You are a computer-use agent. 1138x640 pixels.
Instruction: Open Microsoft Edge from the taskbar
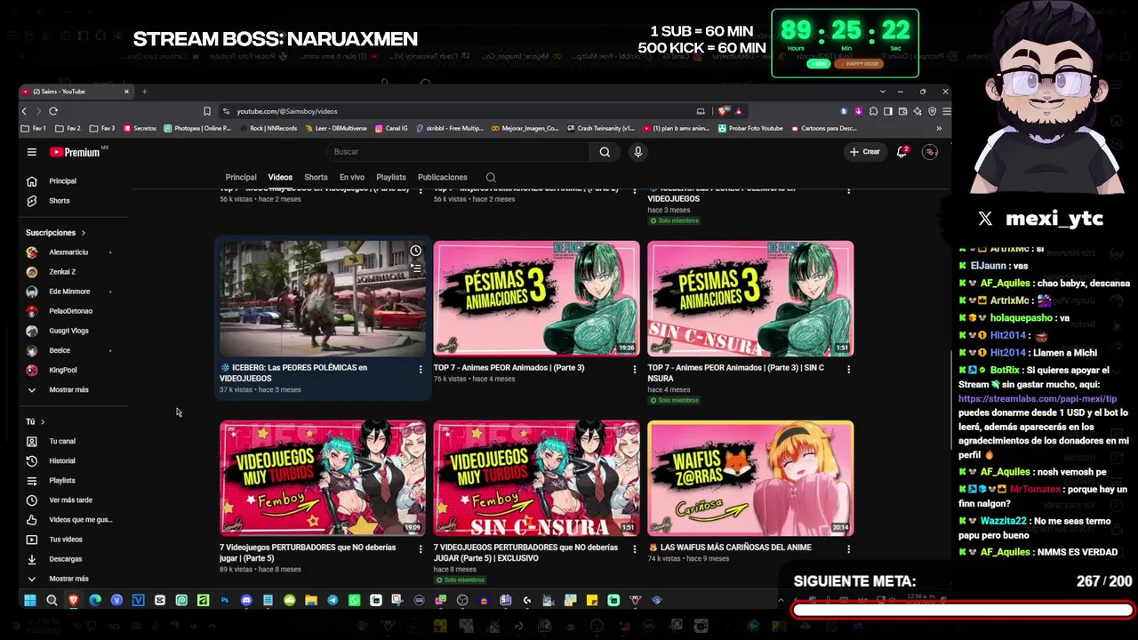(95, 600)
